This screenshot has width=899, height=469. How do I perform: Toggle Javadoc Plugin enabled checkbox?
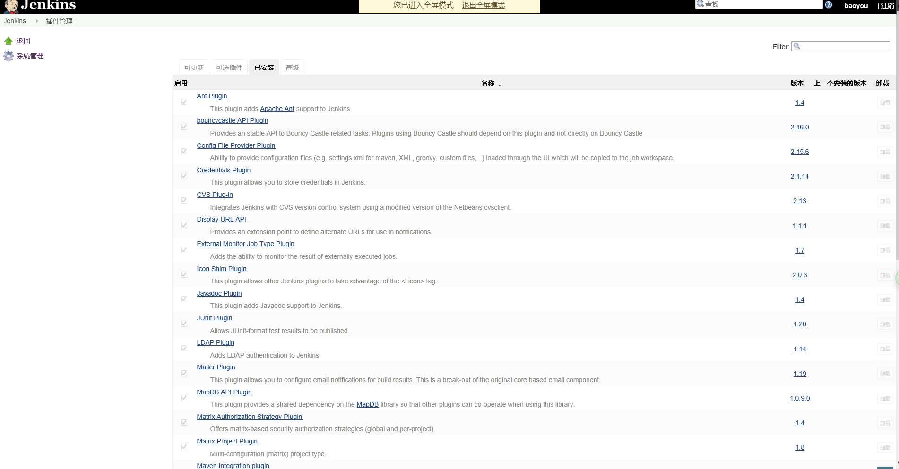tap(184, 299)
